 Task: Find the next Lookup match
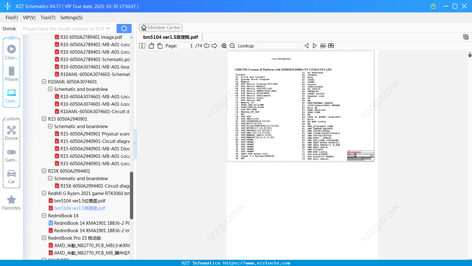[315, 46]
